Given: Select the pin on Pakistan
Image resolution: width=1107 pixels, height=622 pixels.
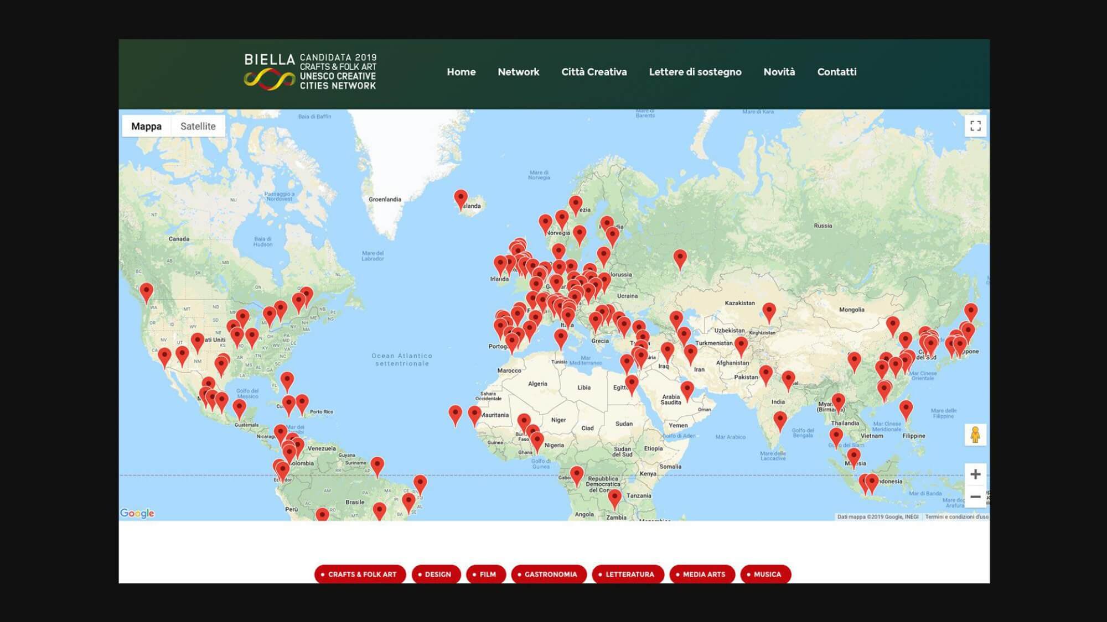Looking at the screenshot, I should pos(765,375).
